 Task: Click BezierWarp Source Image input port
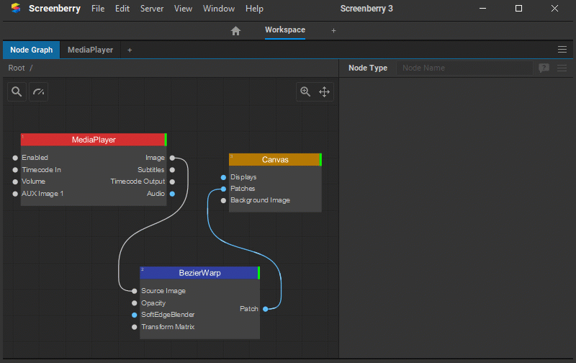[135, 291]
